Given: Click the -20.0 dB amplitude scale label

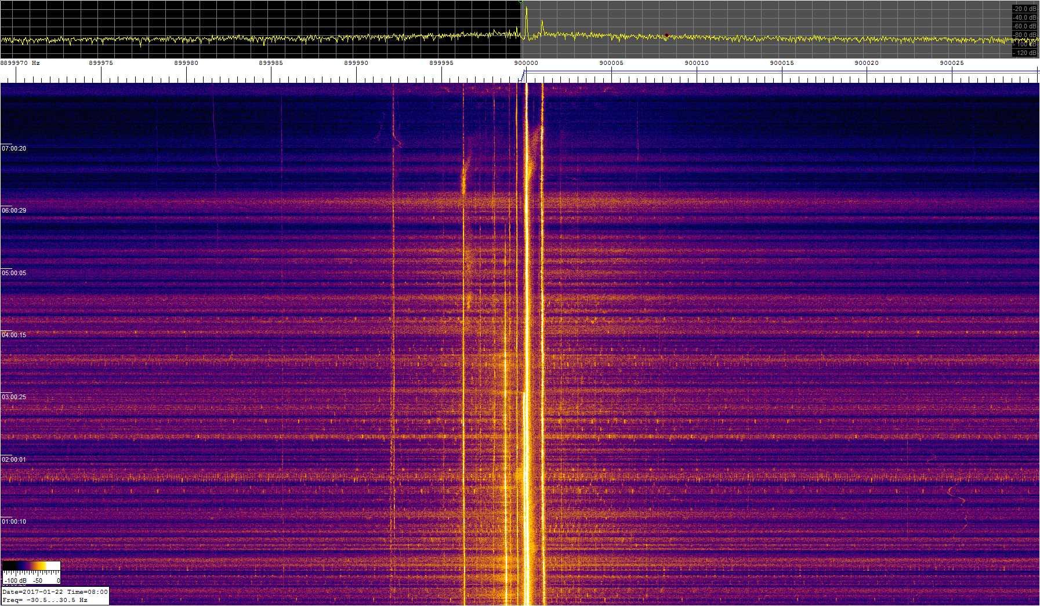Looking at the screenshot, I should click(1025, 9).
